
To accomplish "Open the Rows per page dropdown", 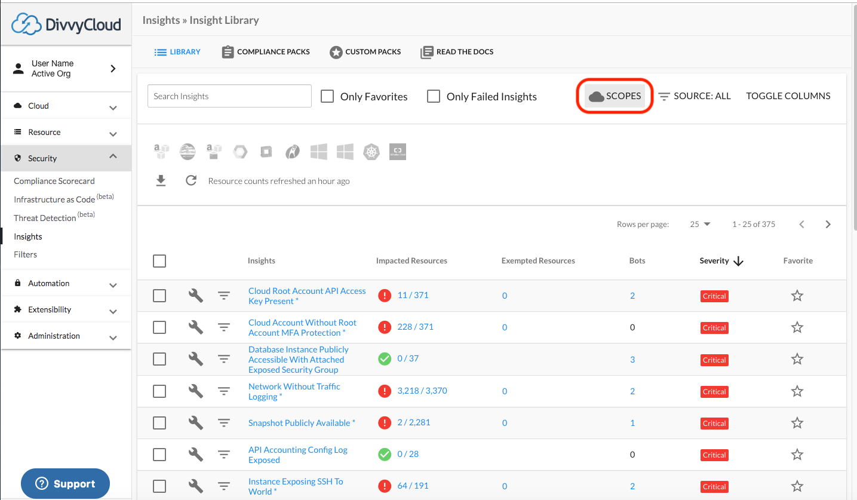I will tap(700, 225).
